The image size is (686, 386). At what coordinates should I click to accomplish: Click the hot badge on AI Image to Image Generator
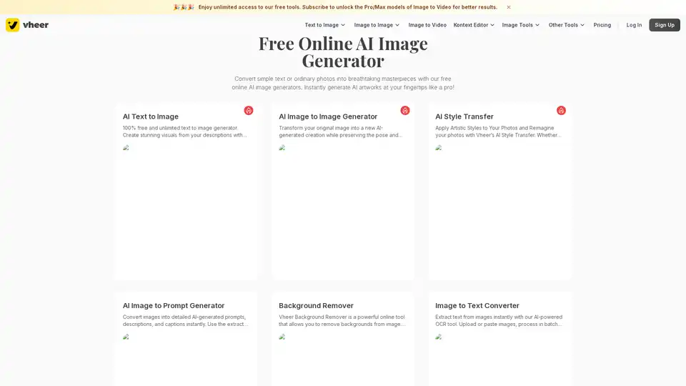pos(405,110)
